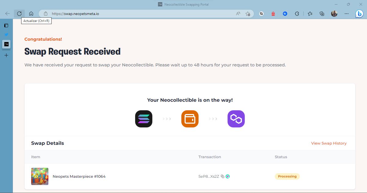
Task: Open the transaction in Solscan explorer icon
Action: [x=228, y=176]
